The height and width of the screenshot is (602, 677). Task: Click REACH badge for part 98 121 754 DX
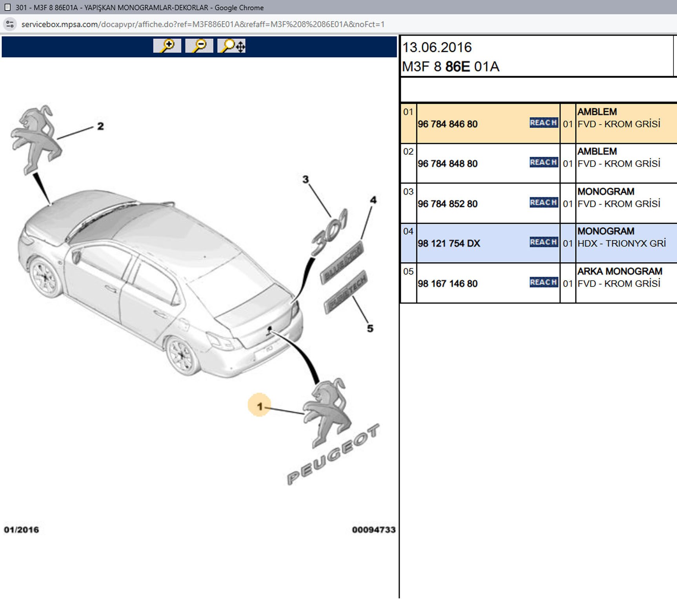543,242
